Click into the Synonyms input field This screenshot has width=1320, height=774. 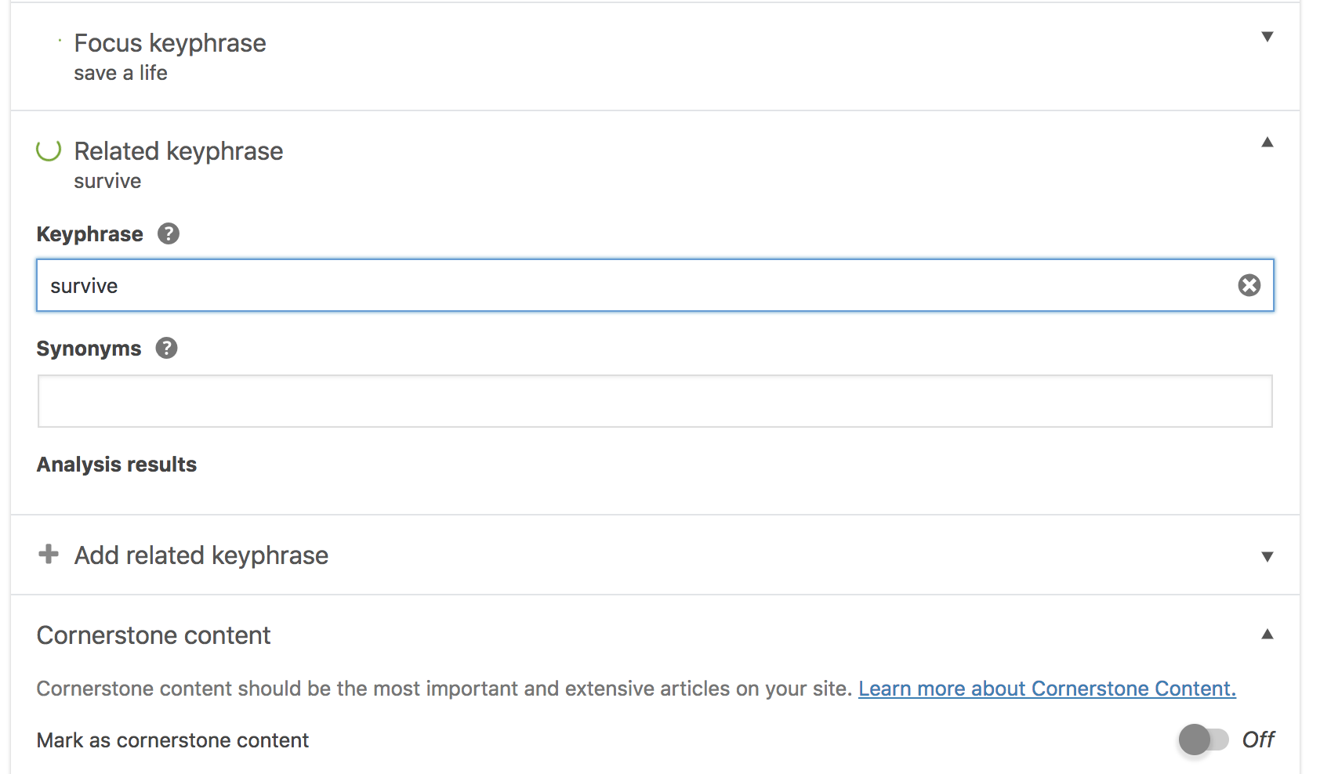pyautogui.click(x=655, y=401)
